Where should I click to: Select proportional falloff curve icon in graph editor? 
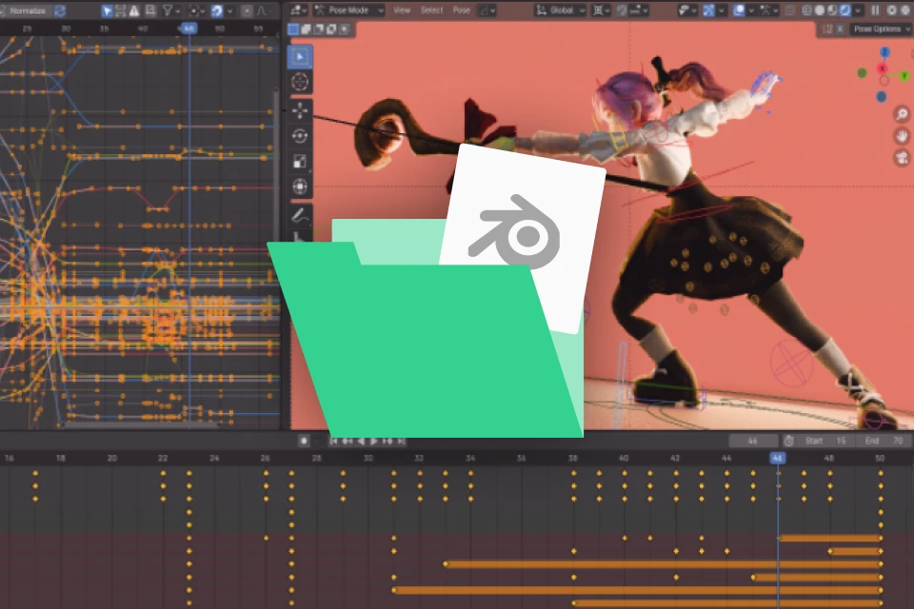(261, 10)
